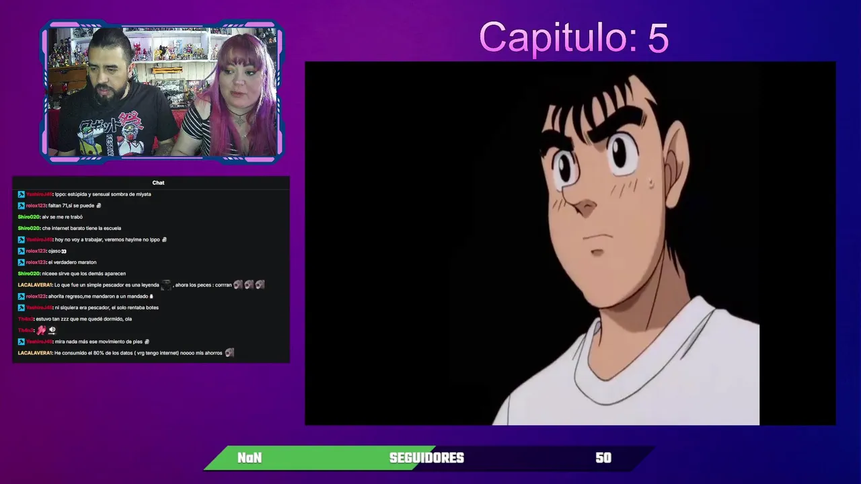Click the emote after 'noooo mis ahorros'
861x484 pixels.
[229, 353]
